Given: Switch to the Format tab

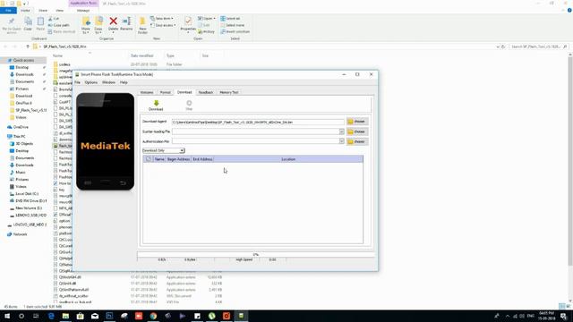Looking at the screenshot, I should click(x=165, y=92).
